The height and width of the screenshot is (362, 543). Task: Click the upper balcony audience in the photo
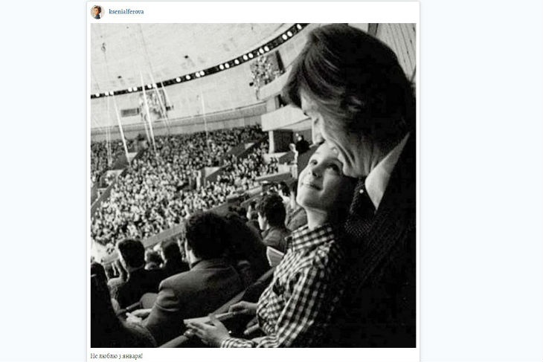click(263, 71)
